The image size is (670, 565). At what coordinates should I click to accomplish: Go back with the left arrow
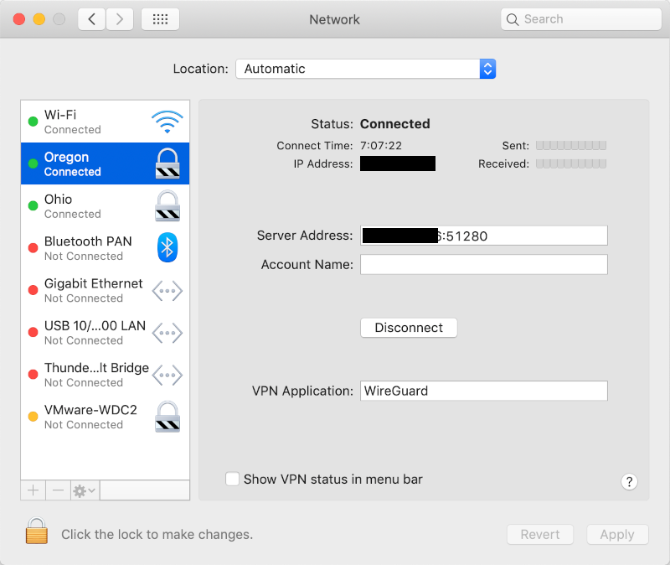pyautogui.click(x=91, y=19)
